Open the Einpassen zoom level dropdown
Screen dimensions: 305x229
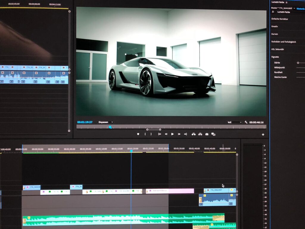point(106,122)
